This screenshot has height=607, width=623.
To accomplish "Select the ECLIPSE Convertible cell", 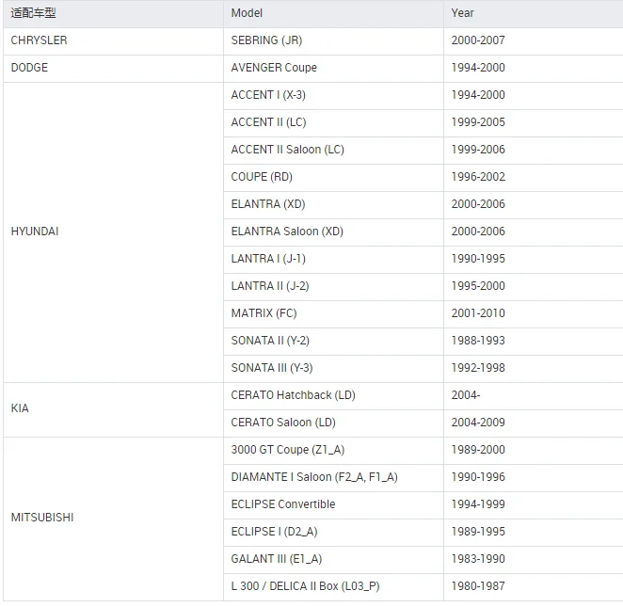I will click(333, 505).
